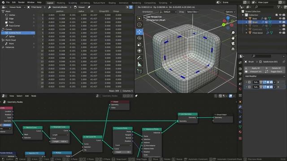Expand the Base object in outliner
This screenshot has width=287, height=161.
[x=246, y=18]
